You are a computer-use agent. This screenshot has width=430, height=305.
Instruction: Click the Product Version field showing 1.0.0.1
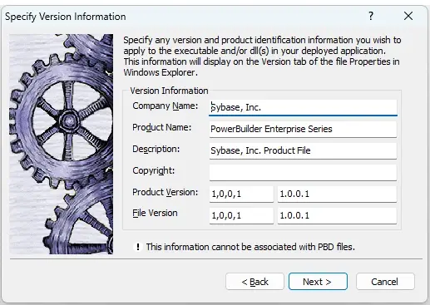(x=337, y=194)
